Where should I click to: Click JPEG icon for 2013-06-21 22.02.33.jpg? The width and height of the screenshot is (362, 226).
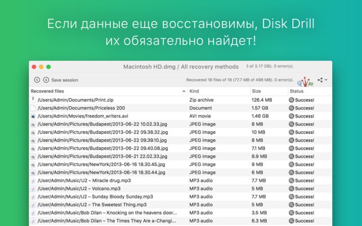coord(33,156)
